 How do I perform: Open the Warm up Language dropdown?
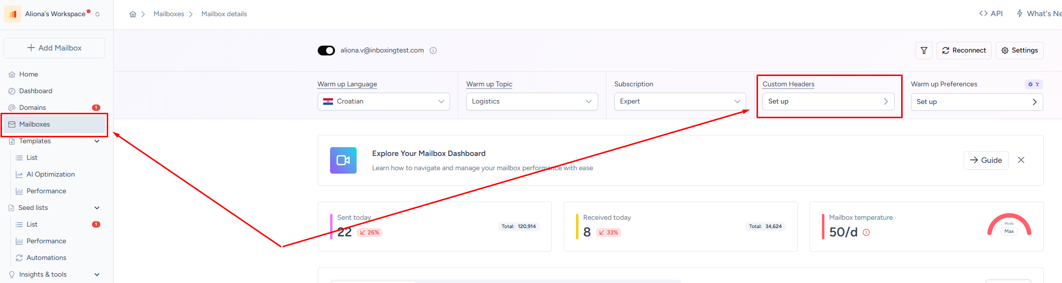[x=384, y=102]
